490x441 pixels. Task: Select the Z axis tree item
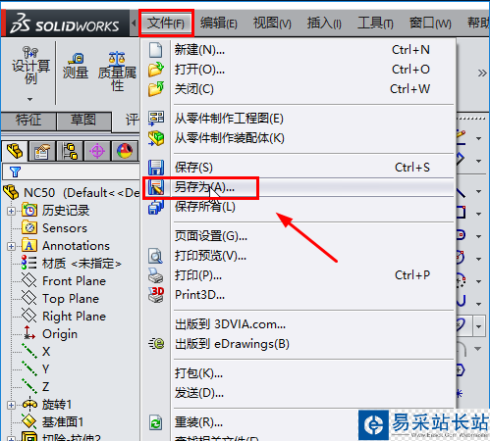tap(46, 387)
